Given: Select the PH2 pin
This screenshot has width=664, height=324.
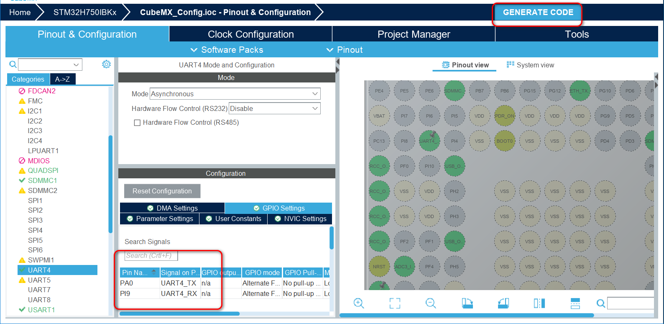Looking at the screenshot, I should [455, 191].
